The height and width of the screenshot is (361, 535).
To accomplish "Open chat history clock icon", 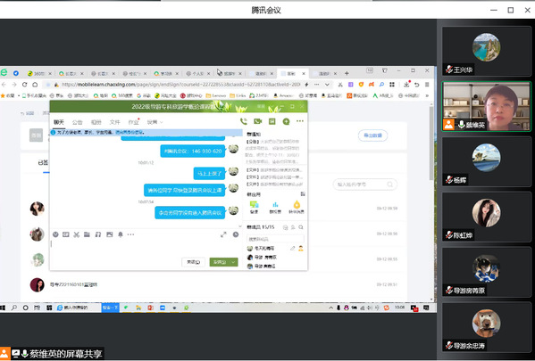I will click(236, 234).
